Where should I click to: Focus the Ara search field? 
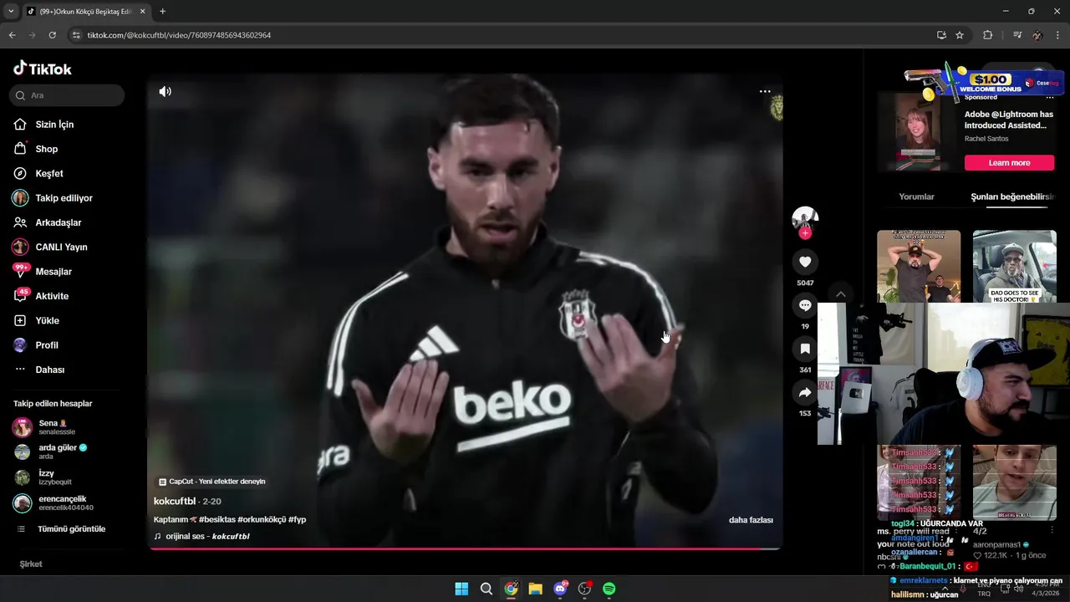[67, 95]
